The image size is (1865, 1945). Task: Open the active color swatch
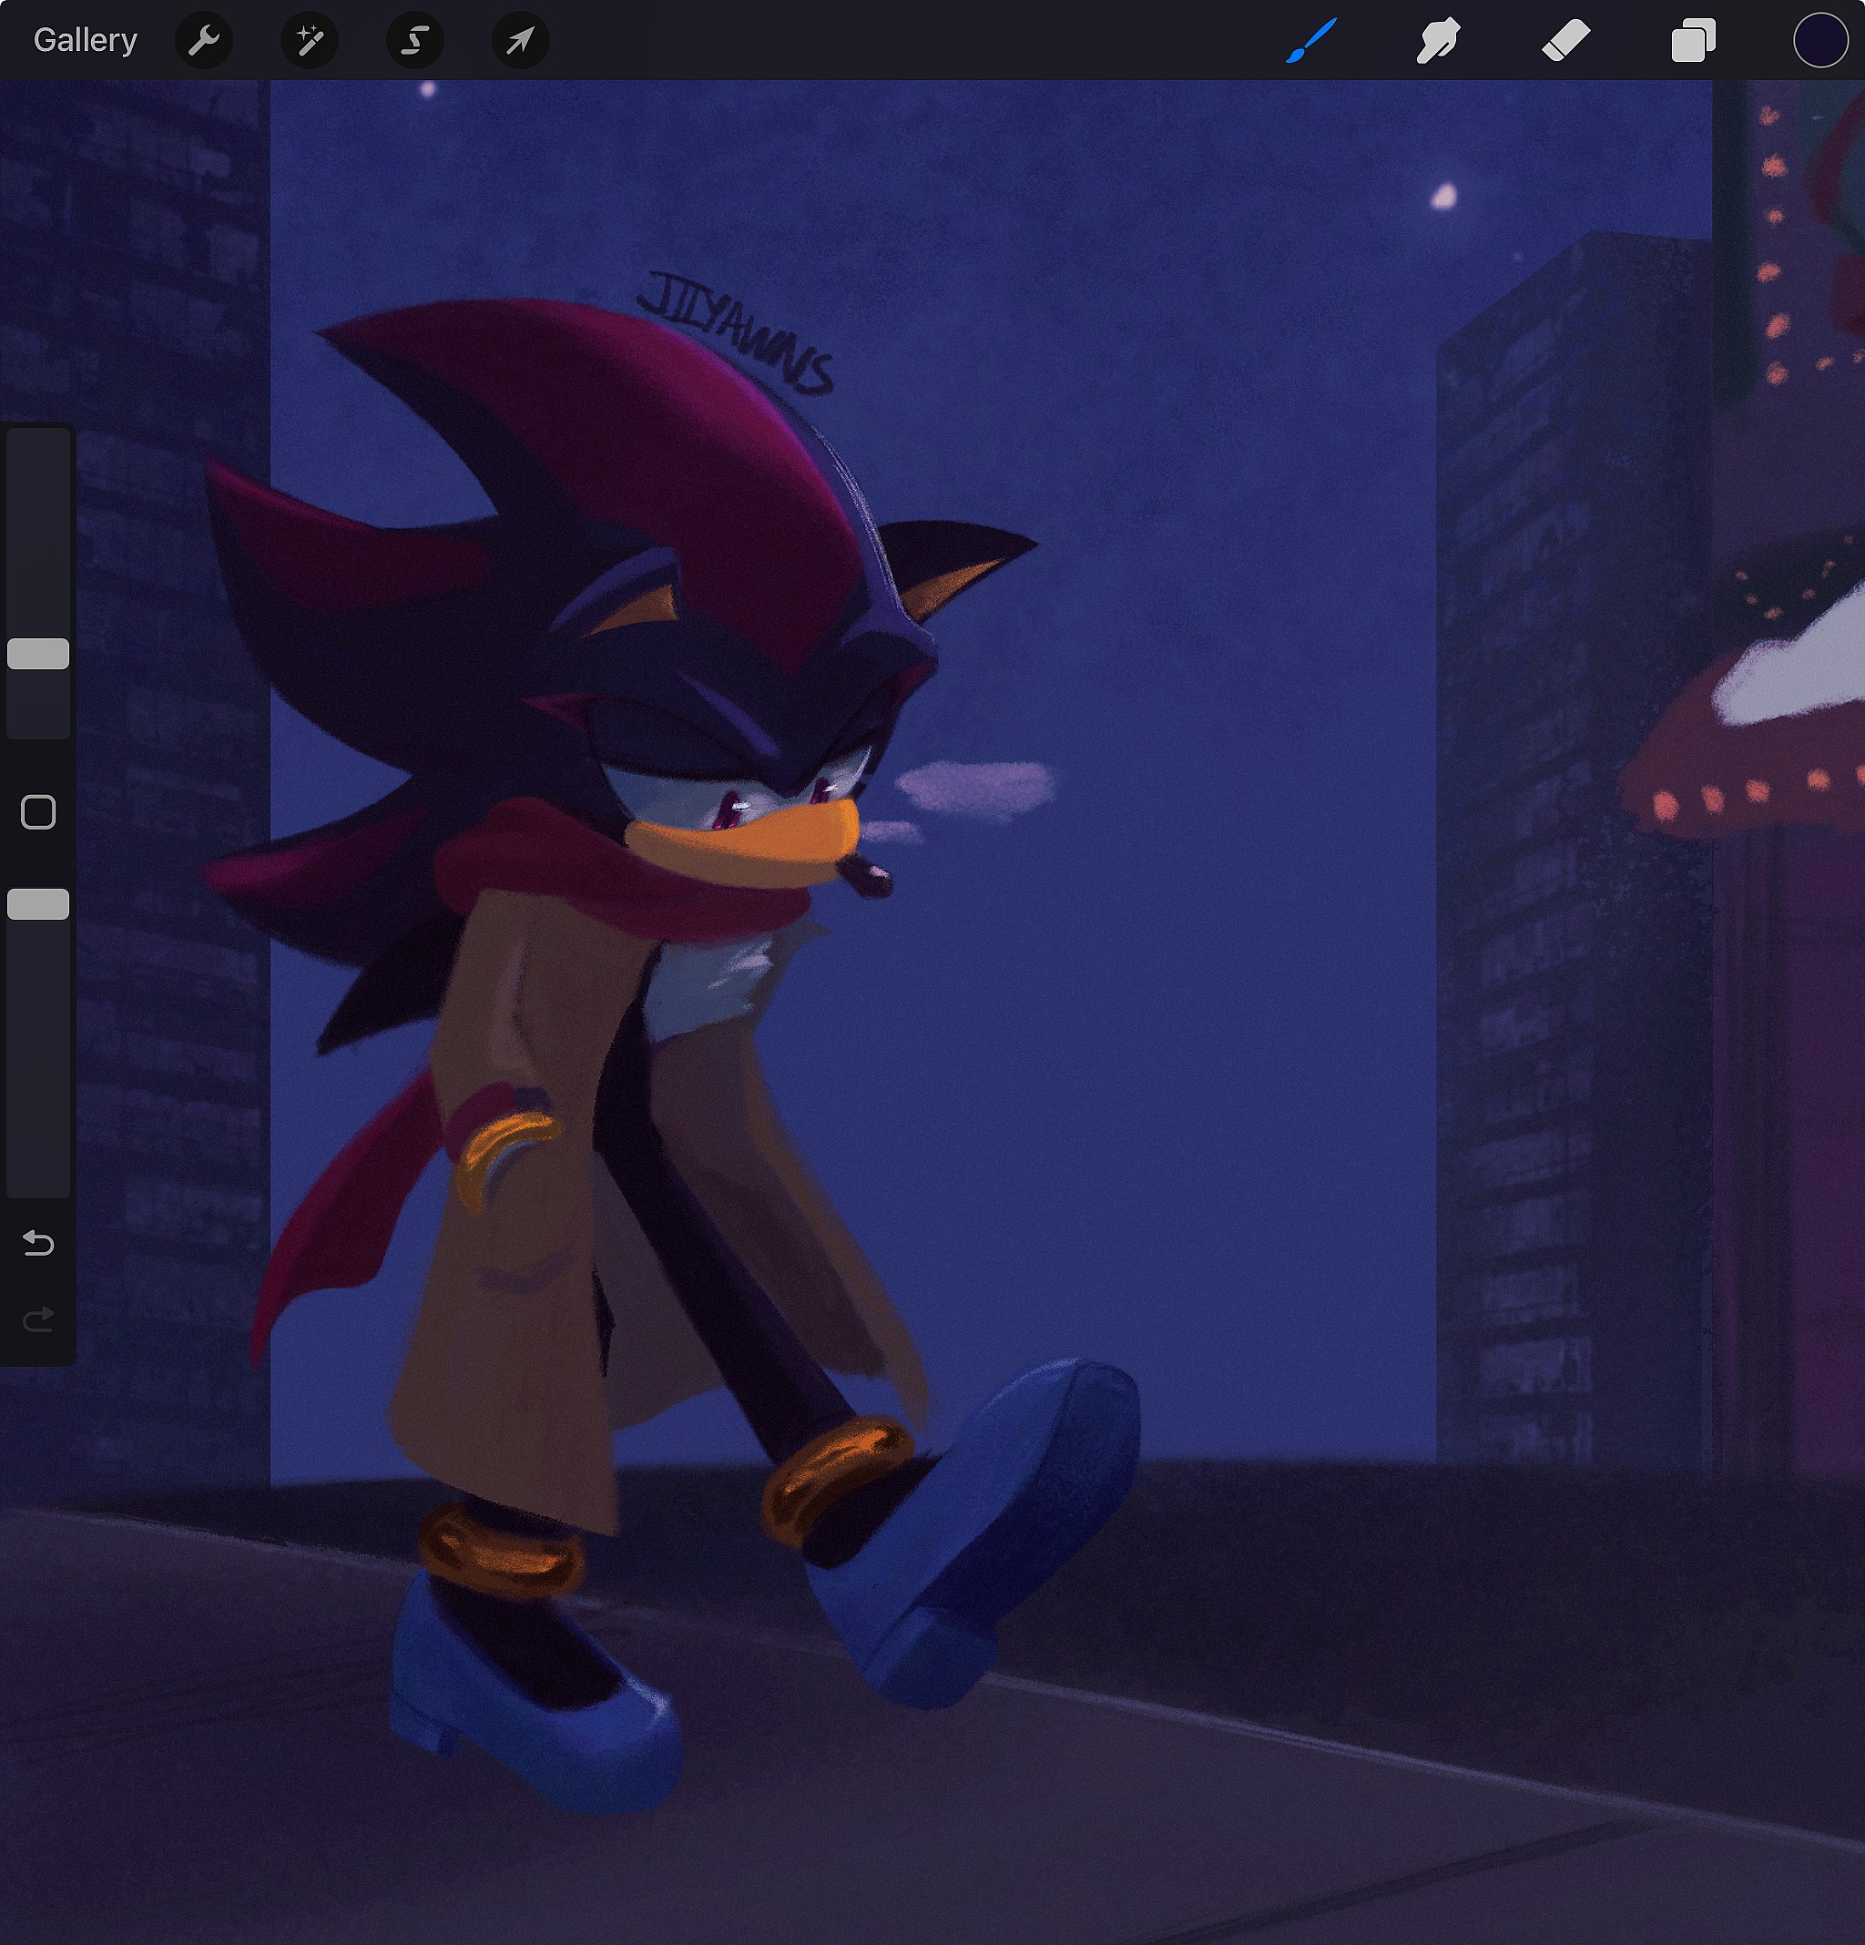coord(1819,41)
